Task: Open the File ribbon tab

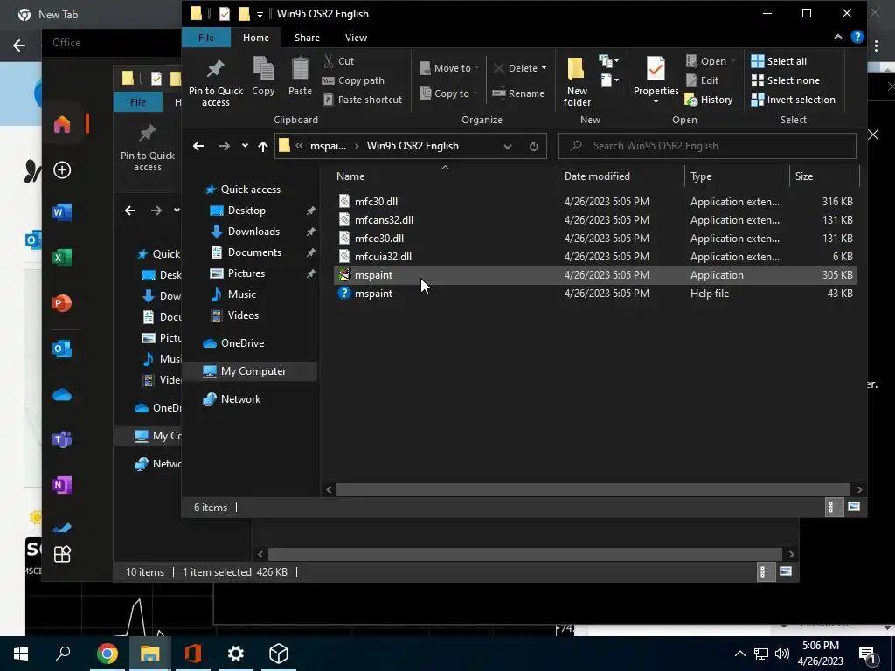Action: click(206, 37)
